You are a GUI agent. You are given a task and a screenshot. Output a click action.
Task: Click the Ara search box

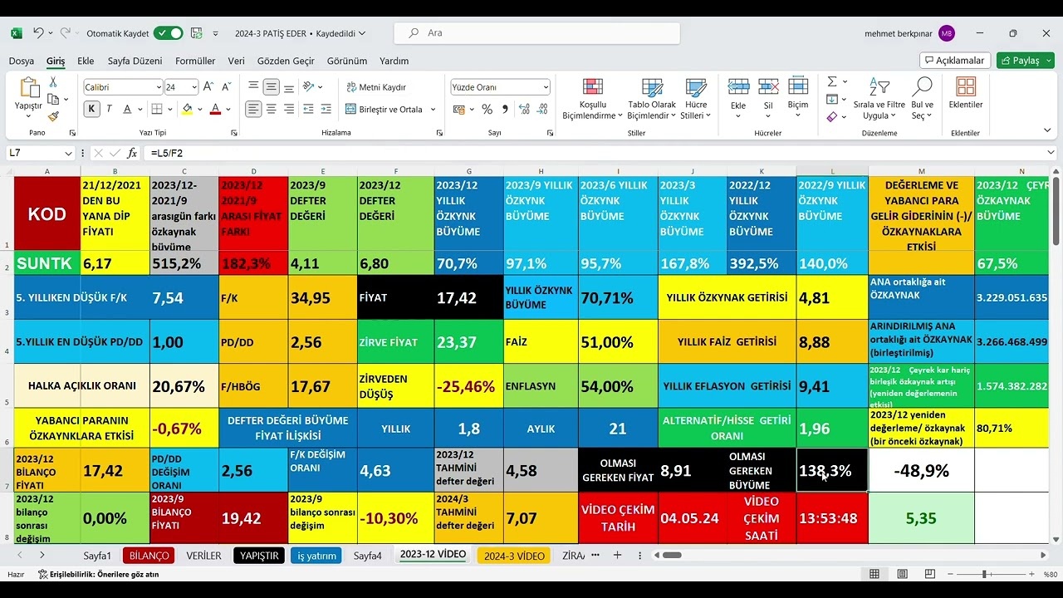538,33
